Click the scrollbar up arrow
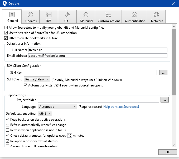 [174, 27]
